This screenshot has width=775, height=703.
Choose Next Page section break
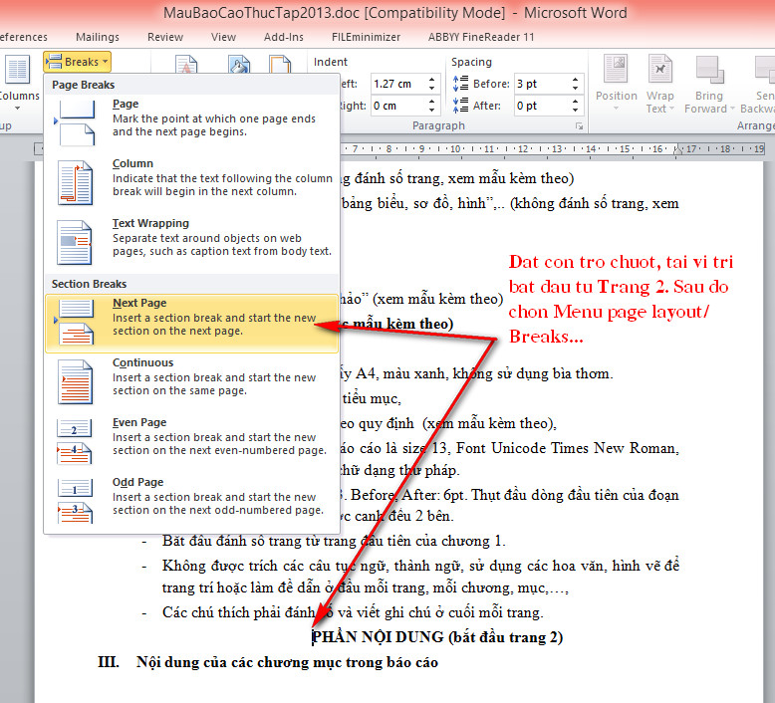192,323
